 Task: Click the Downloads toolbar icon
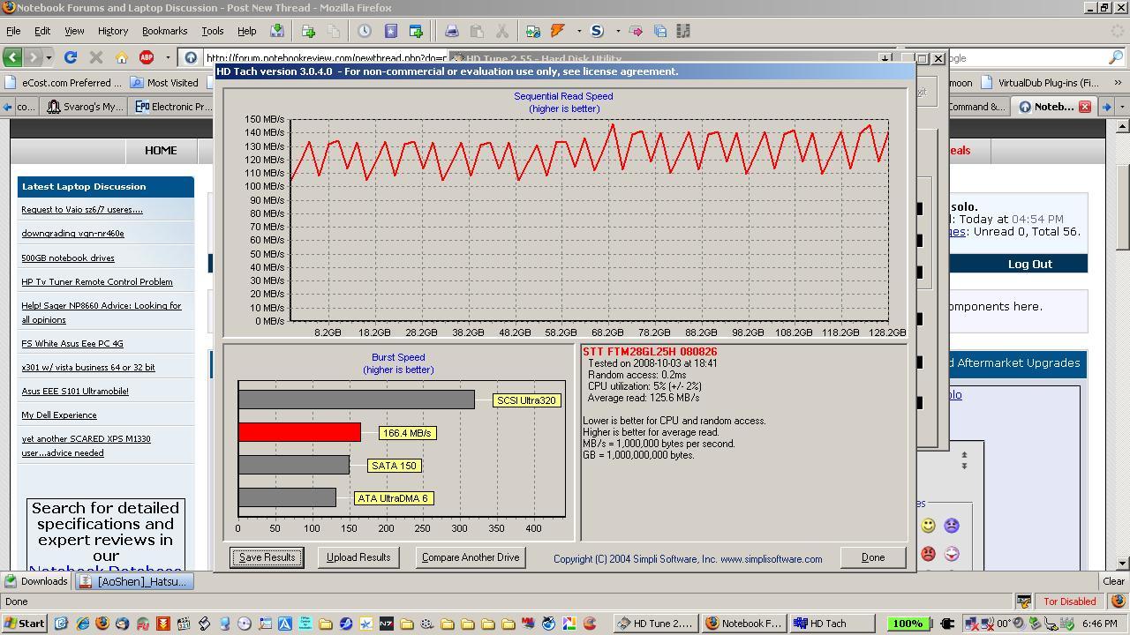pyautogui.click(x=277, y=31)
